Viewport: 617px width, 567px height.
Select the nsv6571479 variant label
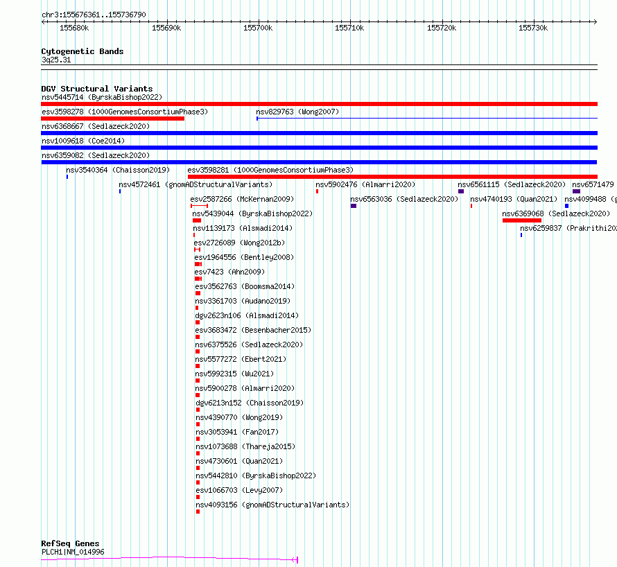point(593,184)
